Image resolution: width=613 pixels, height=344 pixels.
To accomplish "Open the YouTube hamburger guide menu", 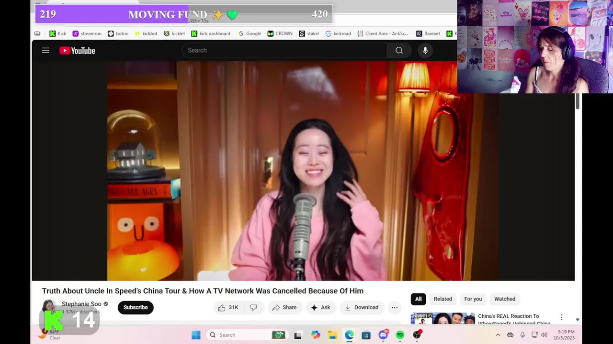I will click(45, 50).
